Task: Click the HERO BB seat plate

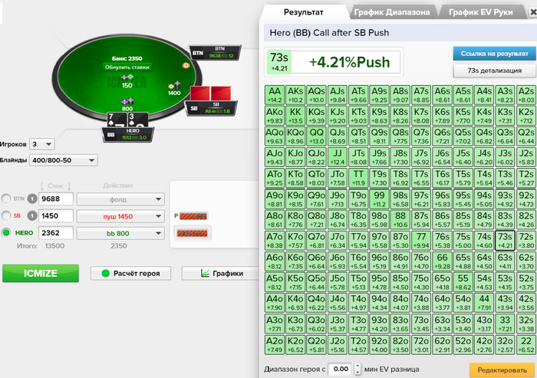Action: coord(128,134)
